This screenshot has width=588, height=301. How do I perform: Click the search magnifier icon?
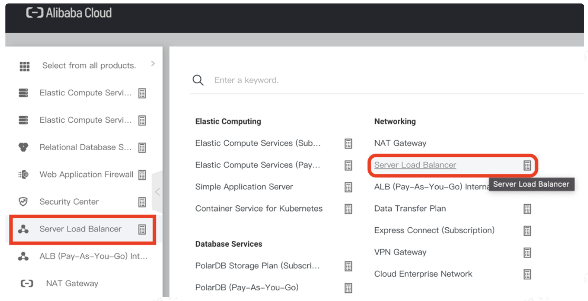[198, 80]
